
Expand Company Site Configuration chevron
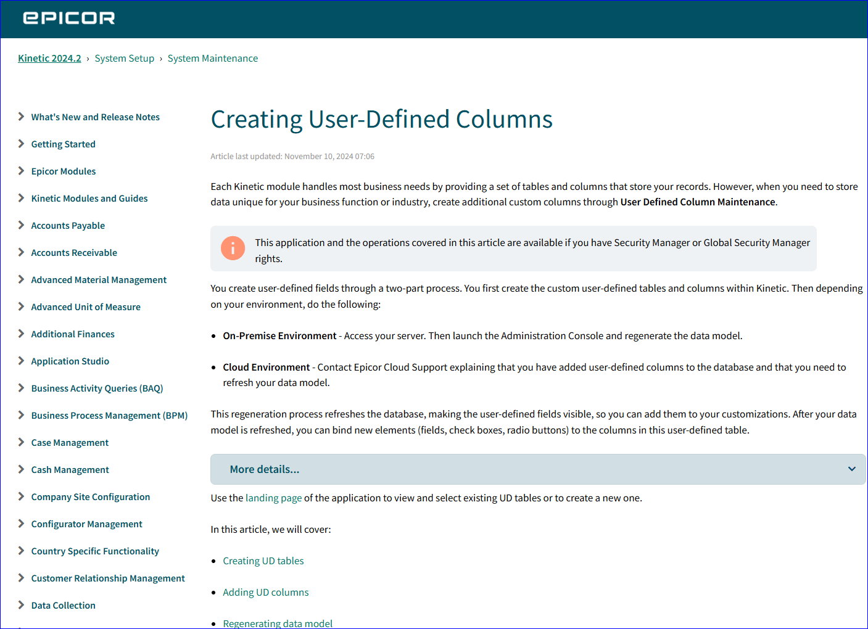pyautogui.click(x=21, y=496)
